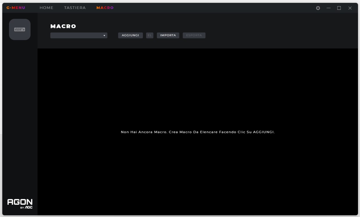Minimize the G-Menu window

[329, 8]
